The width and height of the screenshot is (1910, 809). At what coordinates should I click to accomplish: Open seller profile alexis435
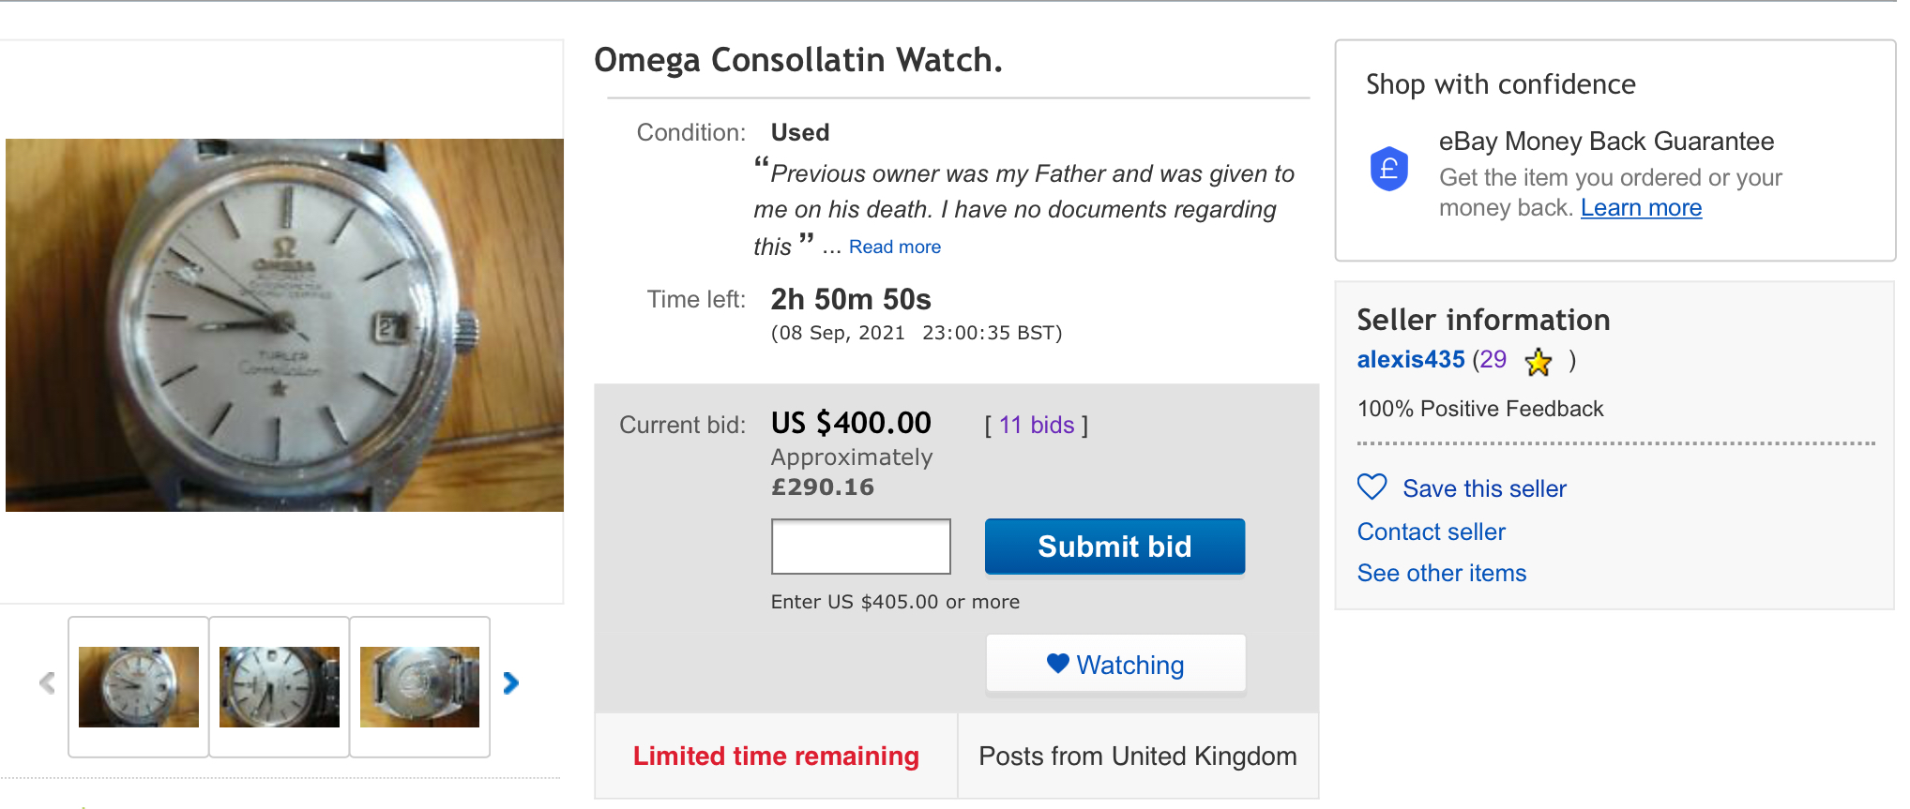pyautogui.click(x=1410, y=360)
